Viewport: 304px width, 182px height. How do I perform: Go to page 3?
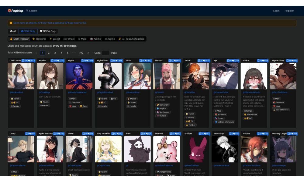55,53
